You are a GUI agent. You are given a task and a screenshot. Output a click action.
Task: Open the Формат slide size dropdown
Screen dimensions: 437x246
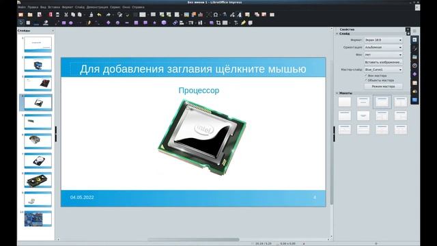pyautogui.click(x=383, y=40)
